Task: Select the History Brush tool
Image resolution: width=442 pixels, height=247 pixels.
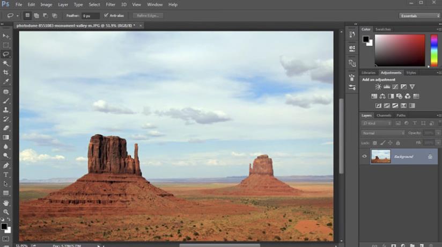Action: [x=6, y=119]
